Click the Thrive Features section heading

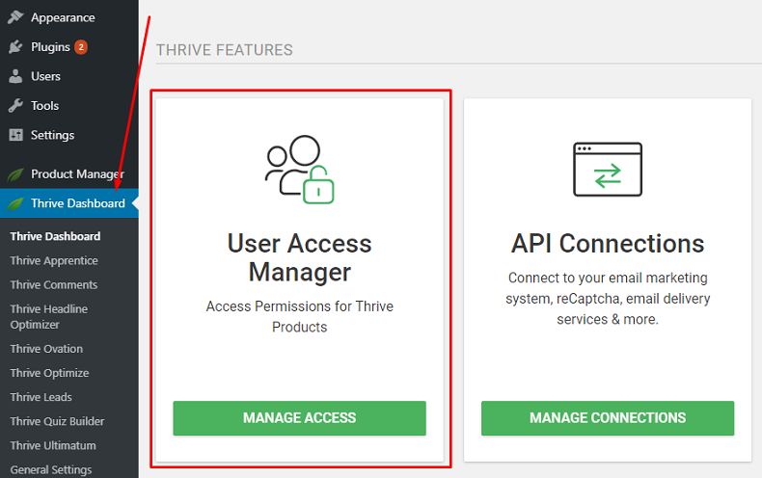click(225, 50)
